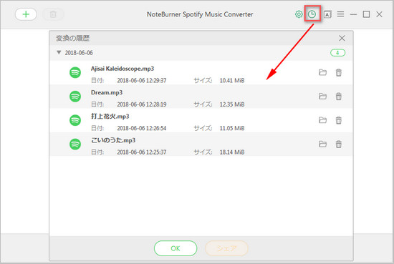Screen dimensions: 394x264
Task: Click size value 10.41 MiB
Action: tap(232, 81)
